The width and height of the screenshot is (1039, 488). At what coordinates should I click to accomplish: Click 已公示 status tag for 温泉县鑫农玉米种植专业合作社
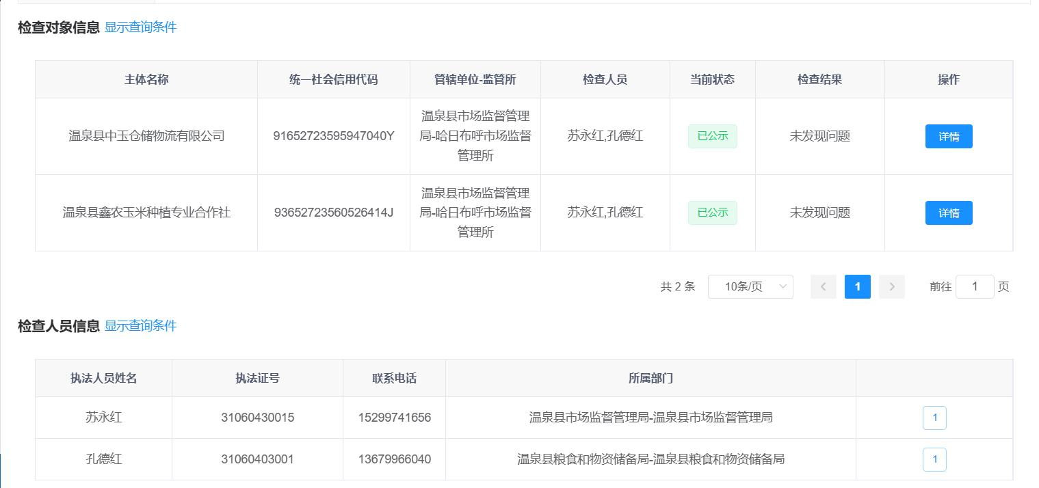[x=712, y=213]
